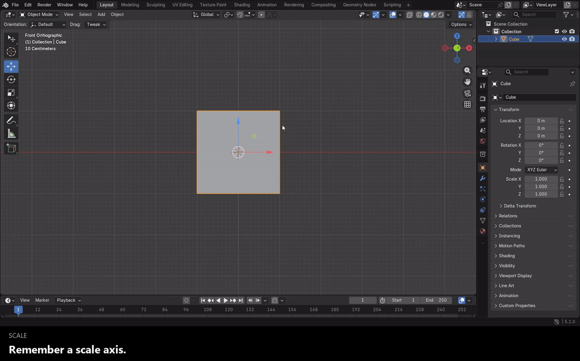The image size is (580, 361).
Task: Open the Add menu in viewport header
Action: (101, 14)
